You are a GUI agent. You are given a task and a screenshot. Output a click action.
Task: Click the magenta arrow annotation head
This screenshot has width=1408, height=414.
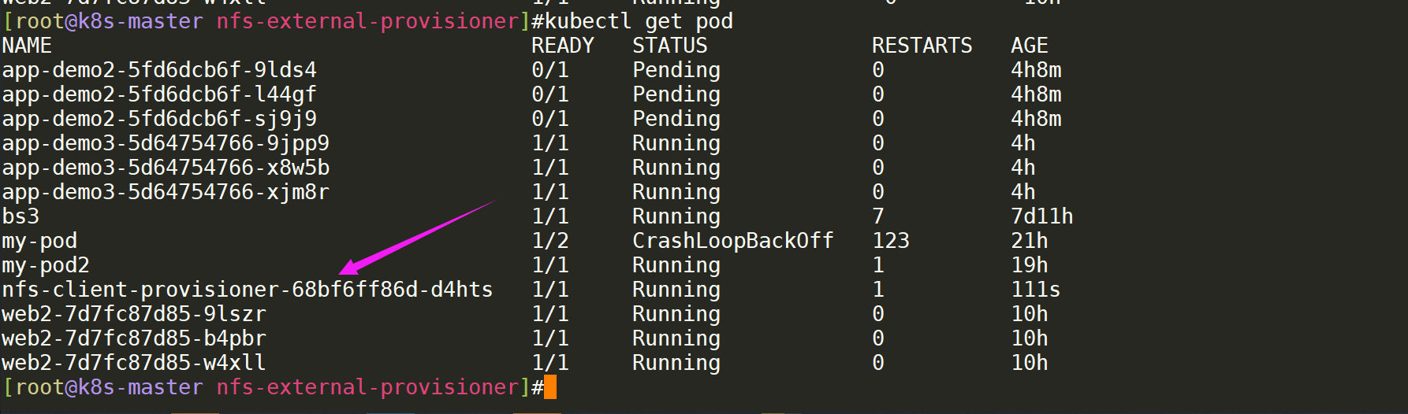(350, 266)
